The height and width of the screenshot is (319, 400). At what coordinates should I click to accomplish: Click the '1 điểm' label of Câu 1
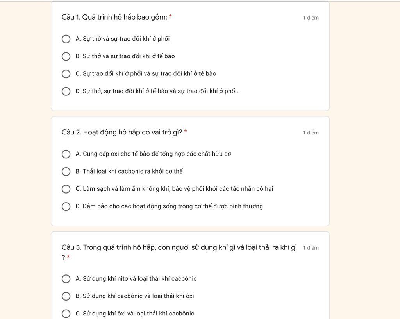pyautogui.click(x=311, y=18)
